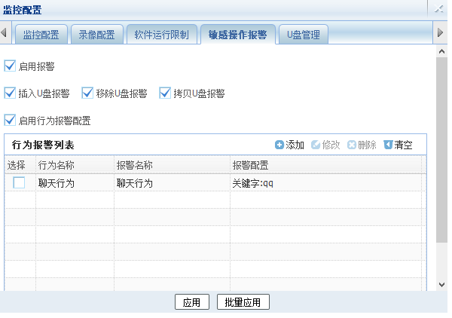Go to the U盘管理 tab
The image size is (452, 318).
[x=304, y=35]
